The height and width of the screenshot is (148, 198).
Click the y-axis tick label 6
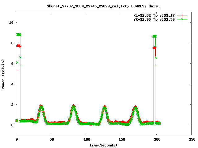coord(12,64)
